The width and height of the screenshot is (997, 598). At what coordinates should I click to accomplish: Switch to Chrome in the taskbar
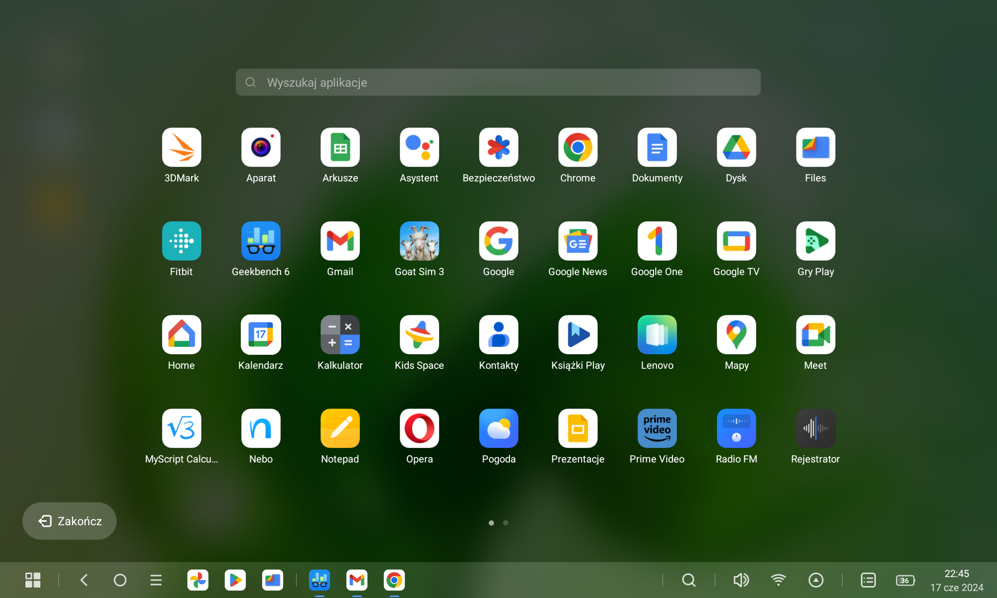[x=394, y=580]
